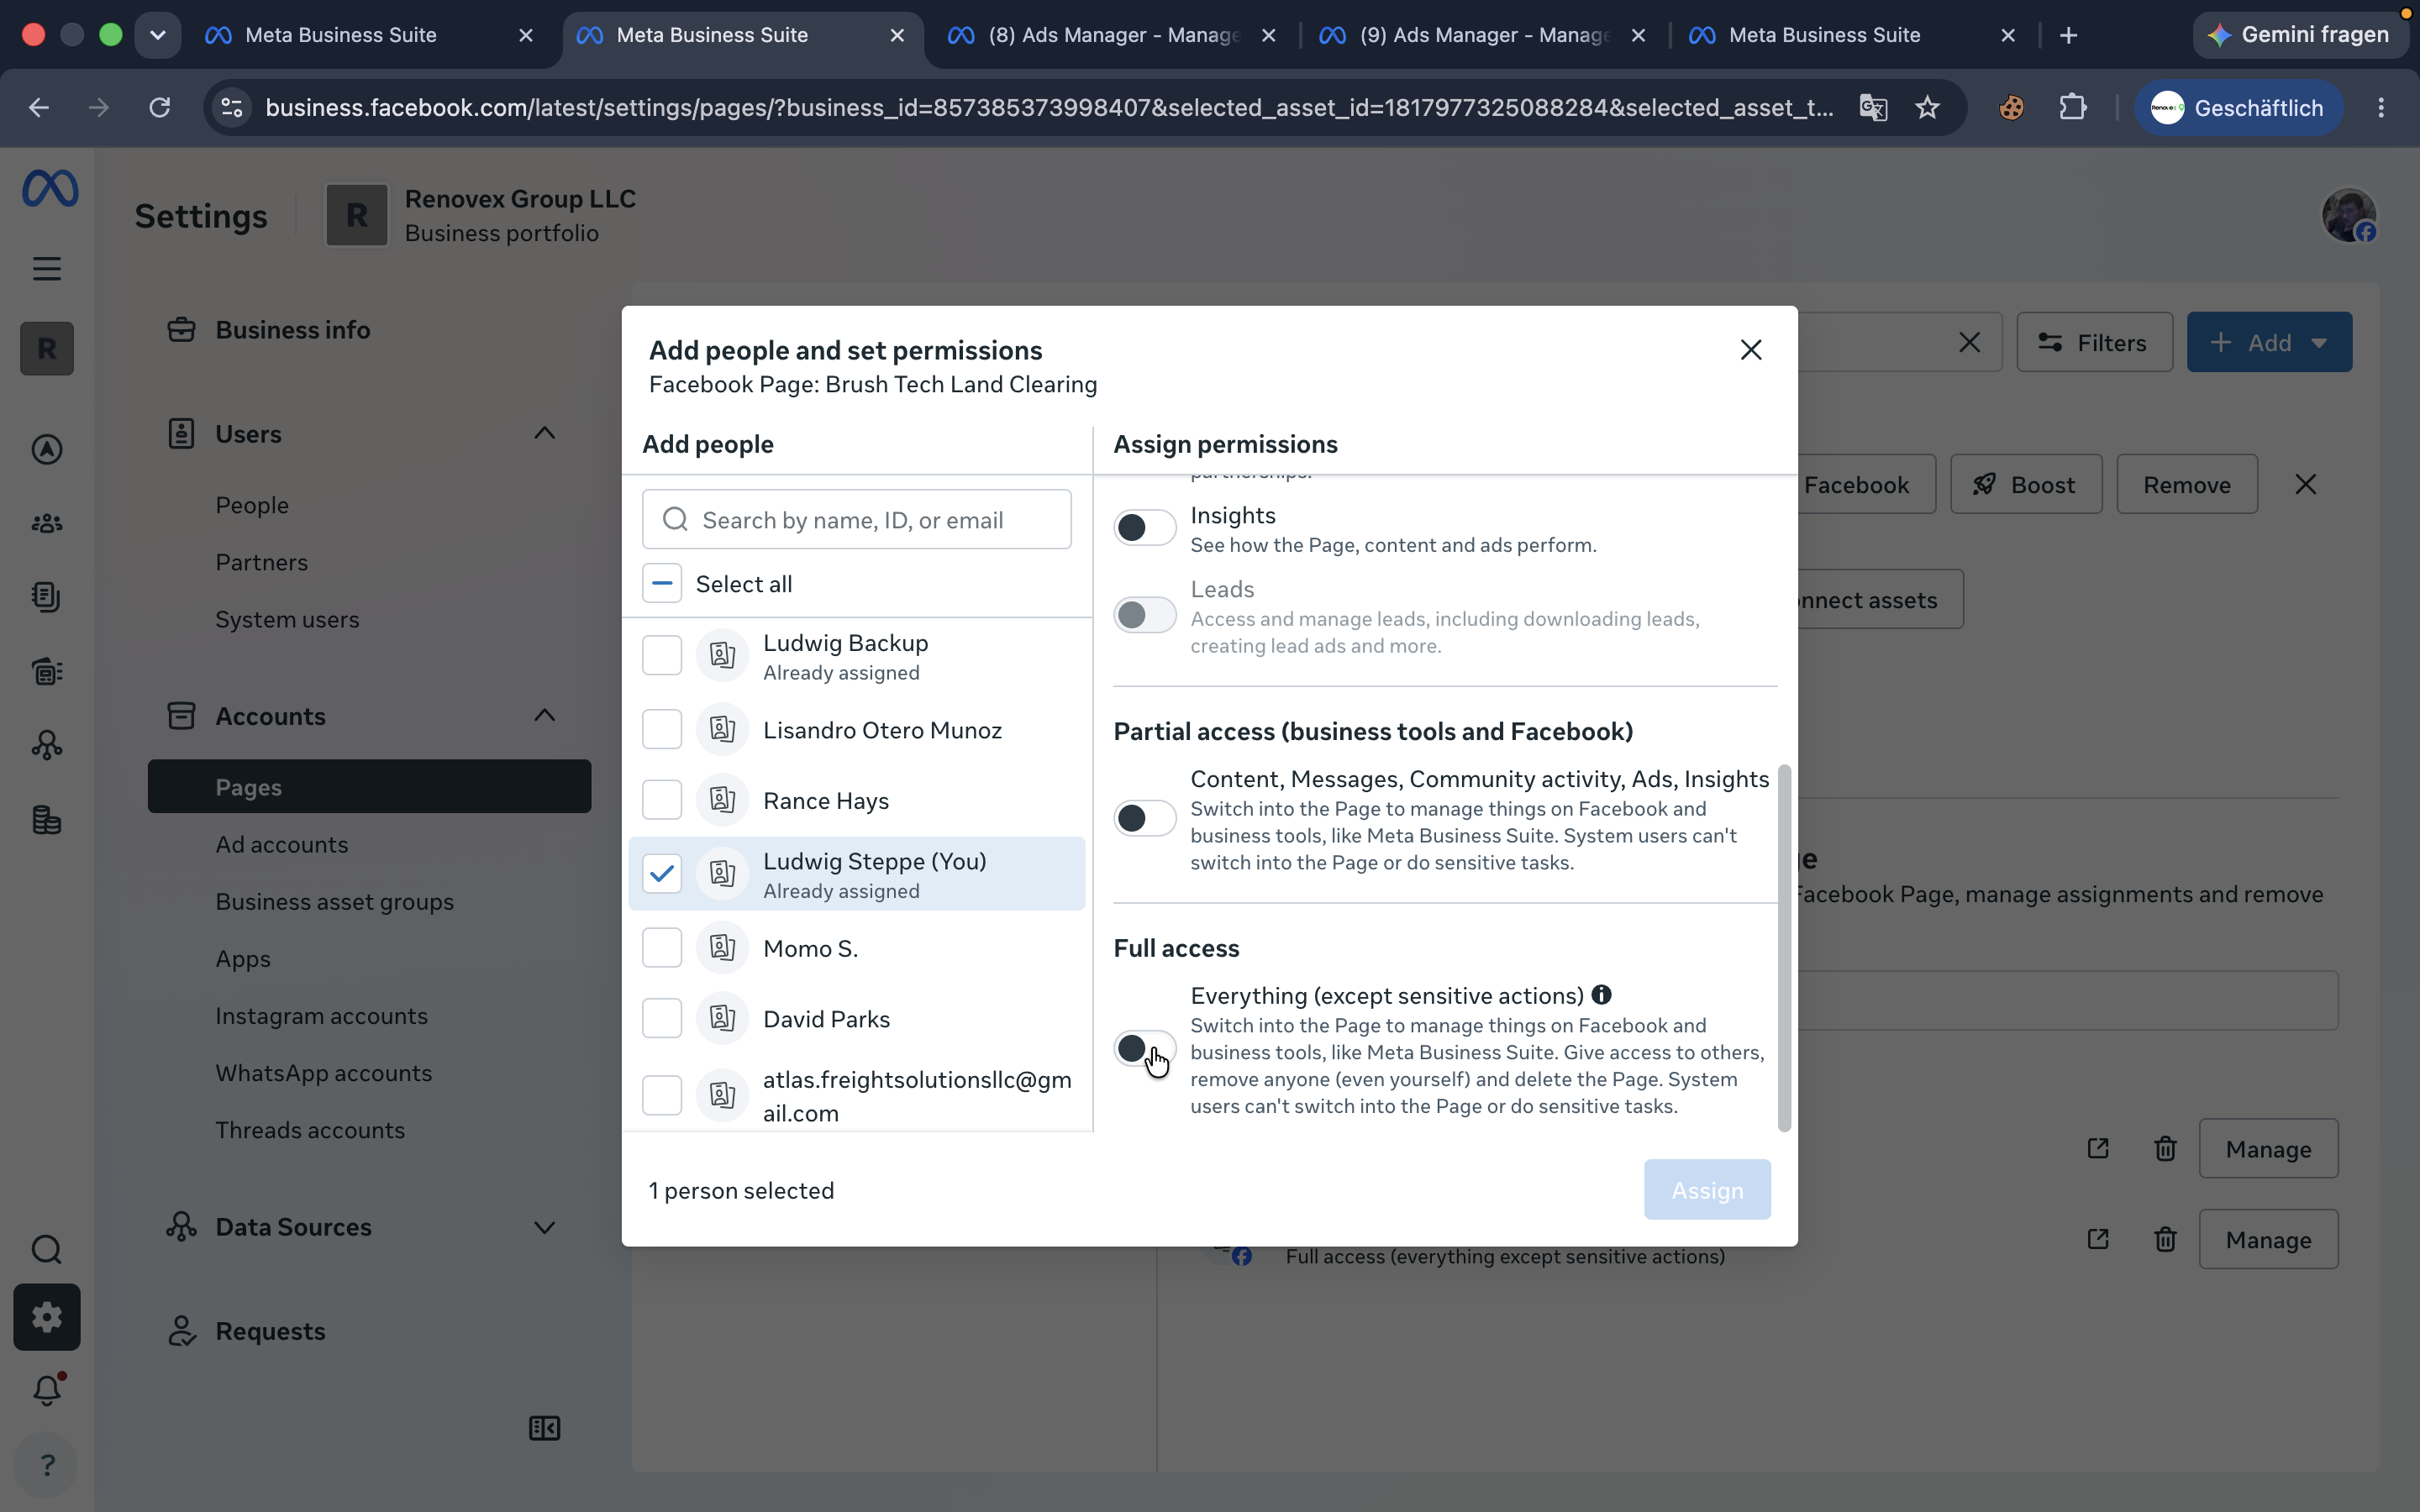Image resolution: width=2420 pixels, height=1512 pixels.
Task: Expand the Data Sources section chevron
Action: tap(544, 1227)
